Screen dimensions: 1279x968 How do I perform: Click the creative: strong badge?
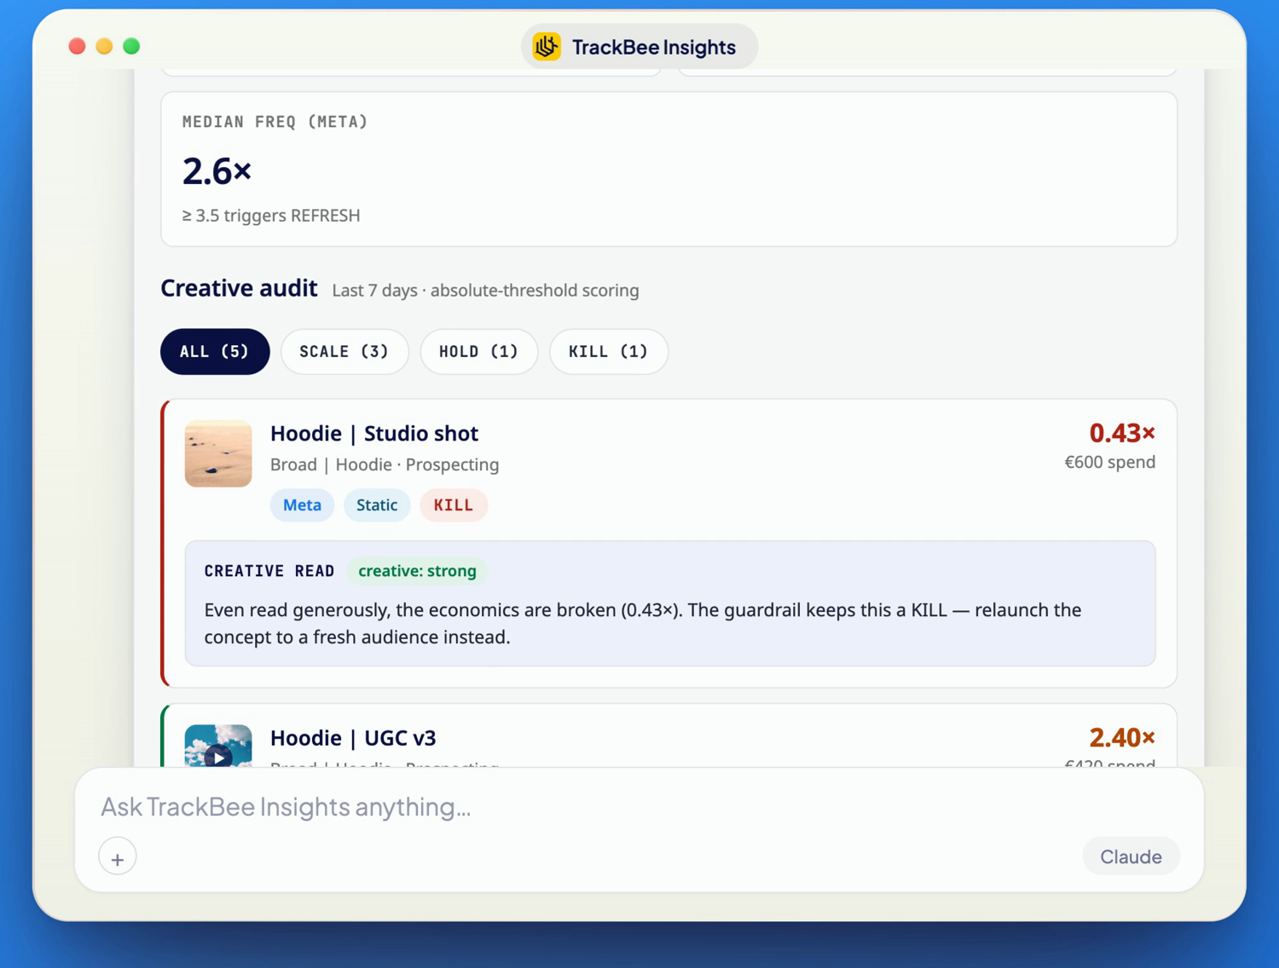(x=417, y=571)
